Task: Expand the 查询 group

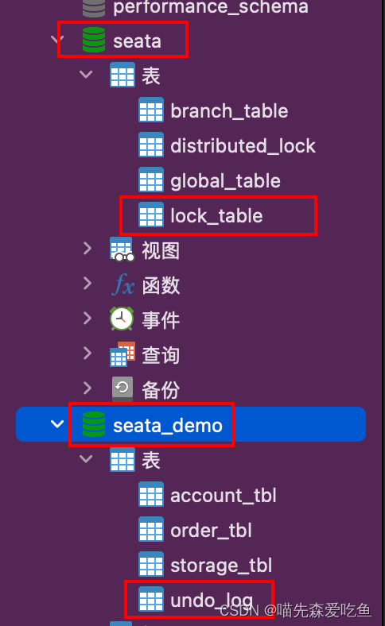Action: 87,354
